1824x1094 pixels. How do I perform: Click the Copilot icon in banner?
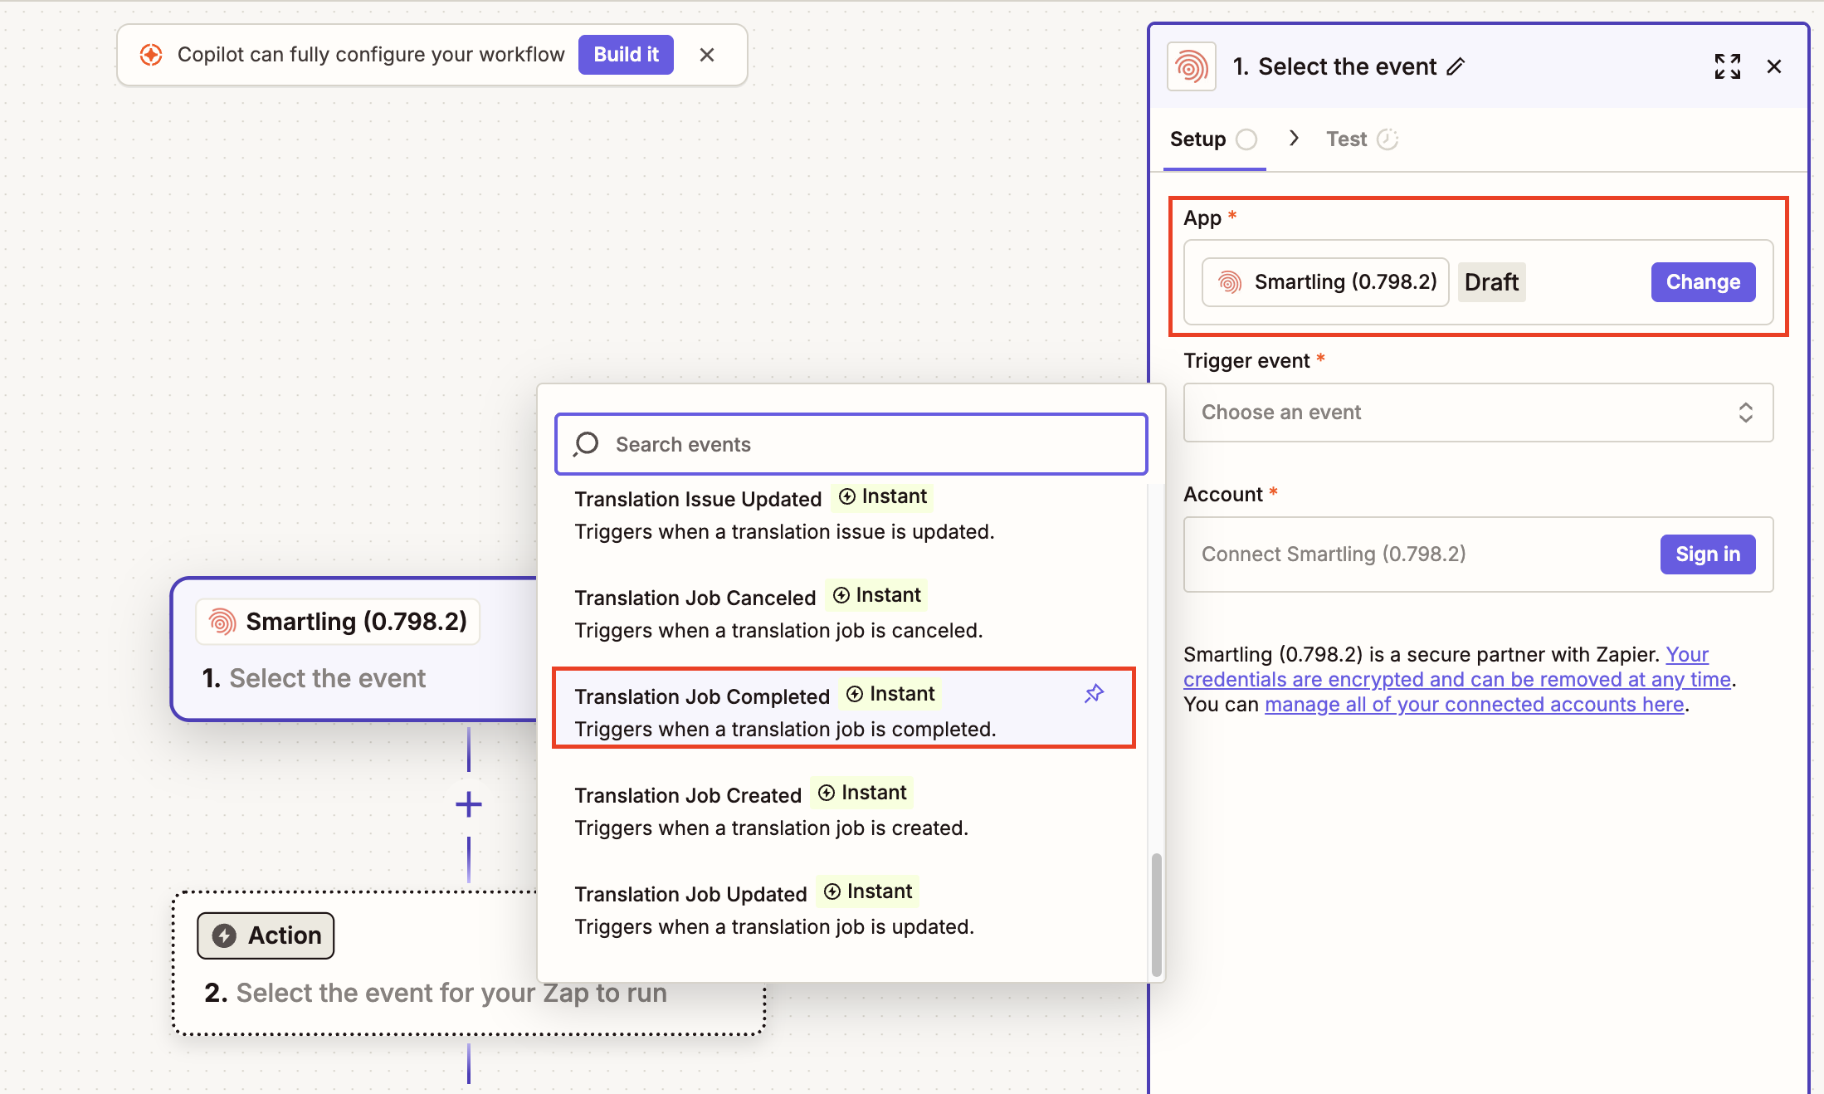coord(151,55)
